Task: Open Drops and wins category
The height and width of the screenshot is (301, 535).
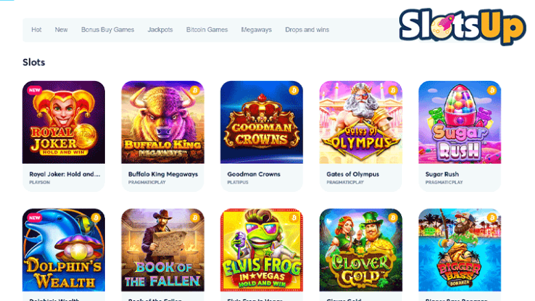Action: pyautogui.click(x=307, y=29)
